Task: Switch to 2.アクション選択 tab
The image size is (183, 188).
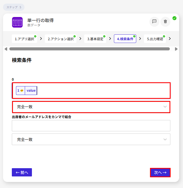Action: tap(61, 39)
